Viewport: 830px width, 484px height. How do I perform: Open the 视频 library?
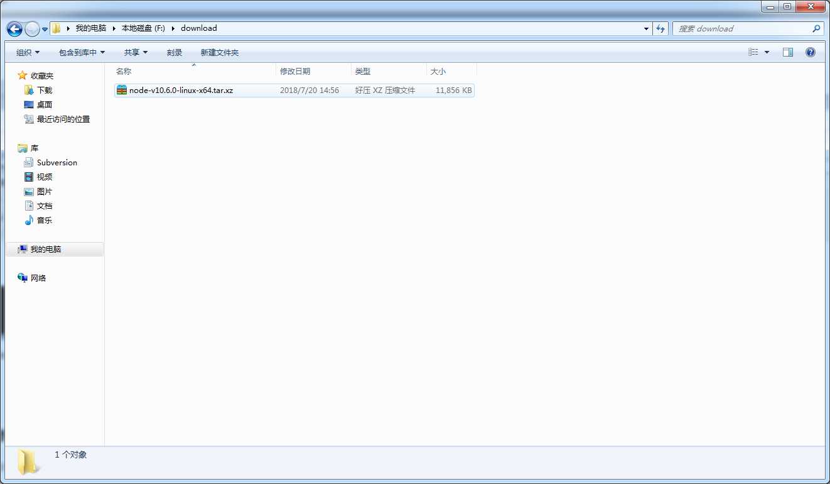tap(45, 177)
